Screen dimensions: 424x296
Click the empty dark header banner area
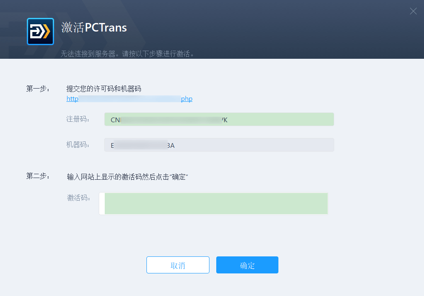(277, 30)
